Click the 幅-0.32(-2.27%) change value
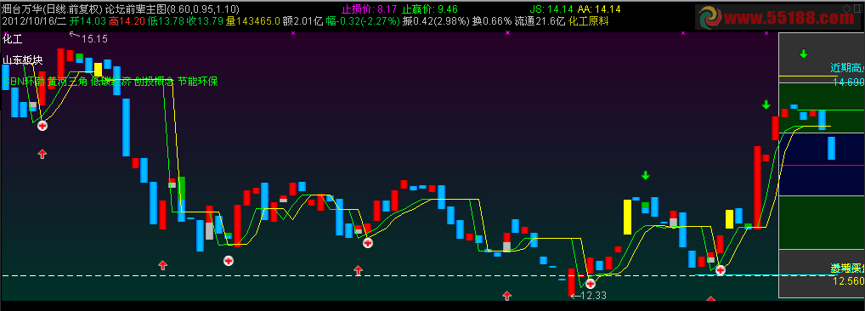Screen dimensions: 865x311 coord(363,21)
